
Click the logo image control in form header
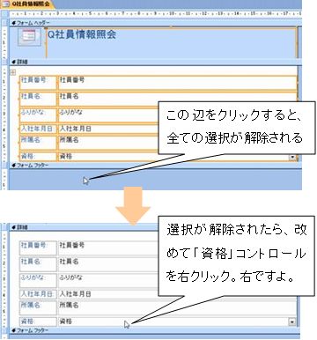pos(29,37)
